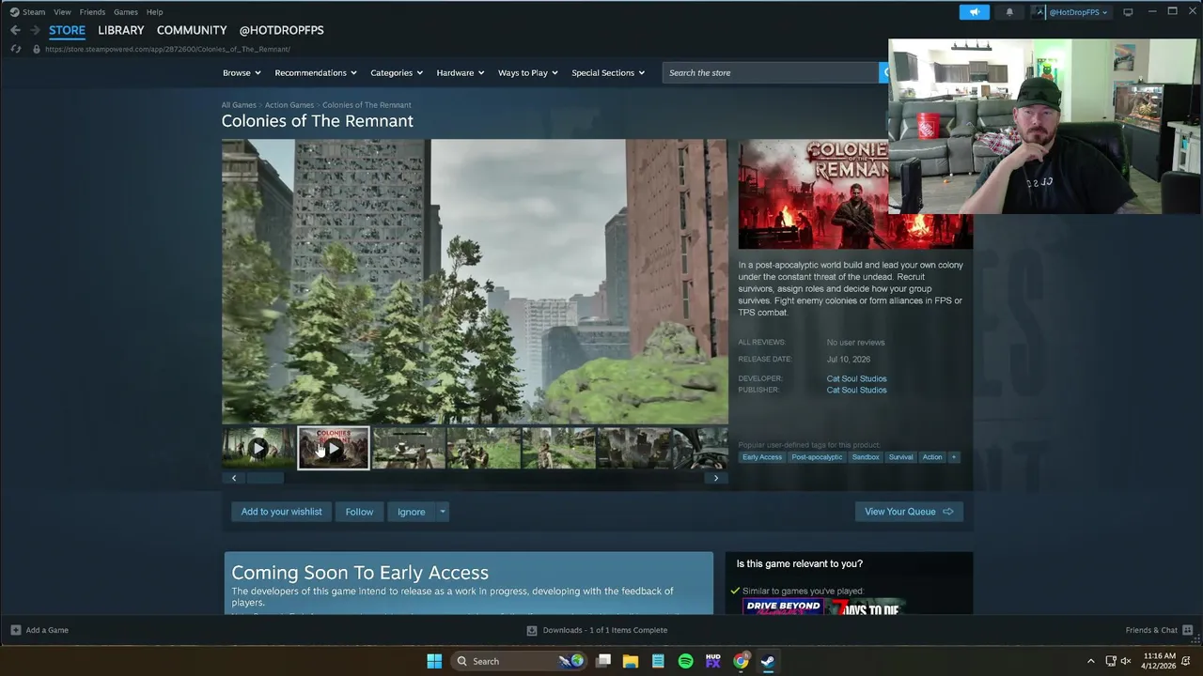
Task: Open the Friends menu
Action: [x=92, y=12]
